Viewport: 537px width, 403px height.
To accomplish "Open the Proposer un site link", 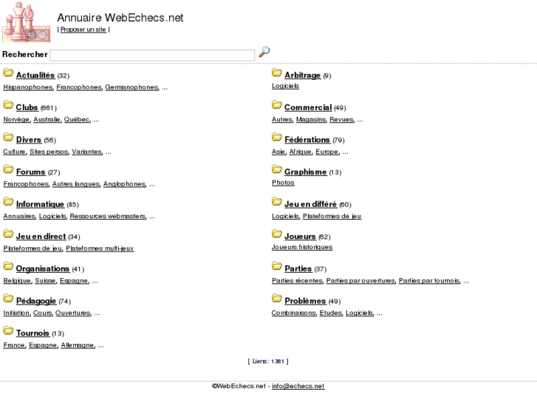I will [83, 30].
